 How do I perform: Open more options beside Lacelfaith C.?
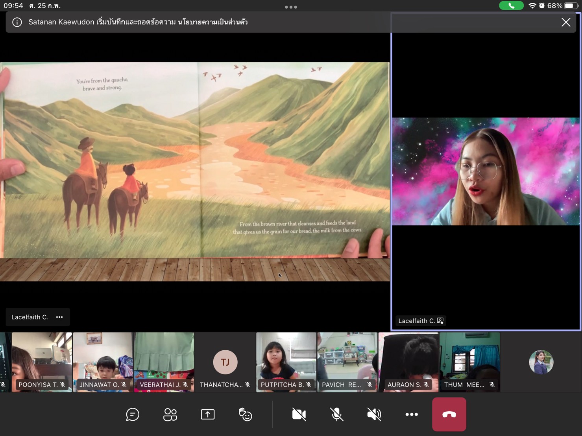pyautogui.click(x=59, y=317)
